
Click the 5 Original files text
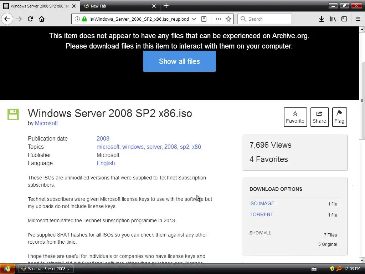(328, 244)
